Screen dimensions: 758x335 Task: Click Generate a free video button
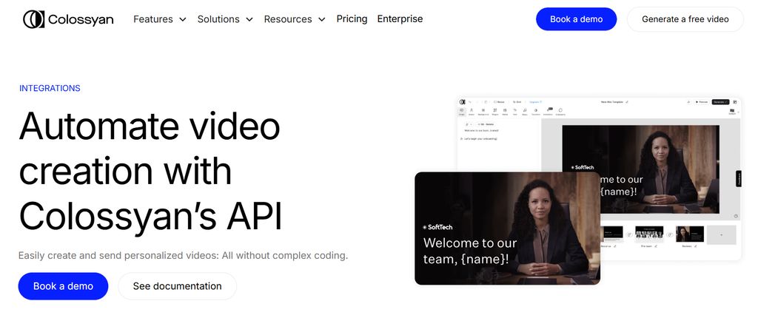pos(685,19)
